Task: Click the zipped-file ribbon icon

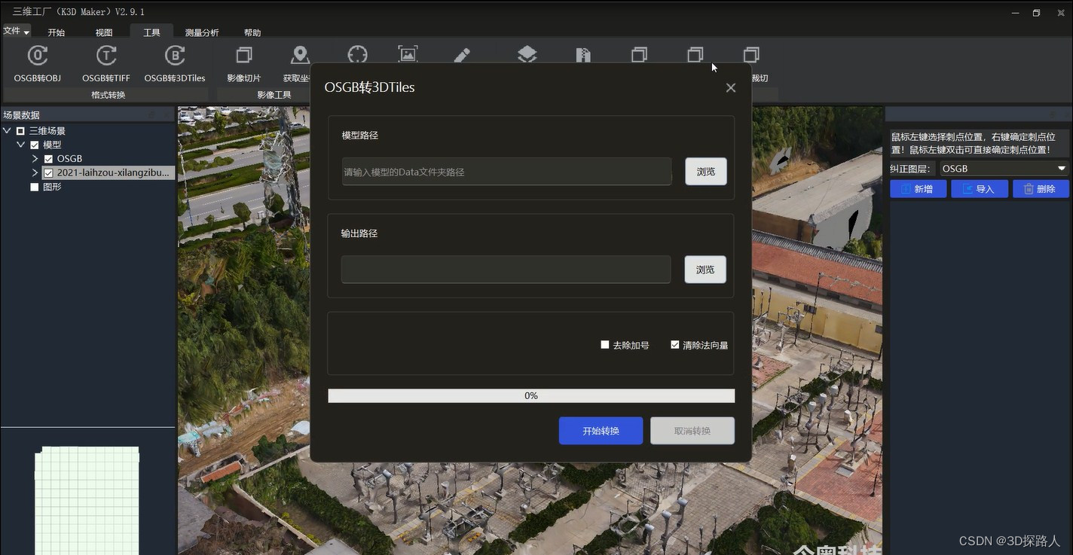Action: 583,55
